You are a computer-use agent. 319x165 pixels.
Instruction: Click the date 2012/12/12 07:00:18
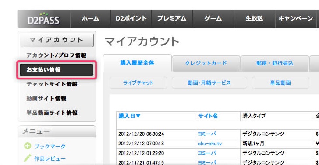pyautogui.click(x=141, y=144)
